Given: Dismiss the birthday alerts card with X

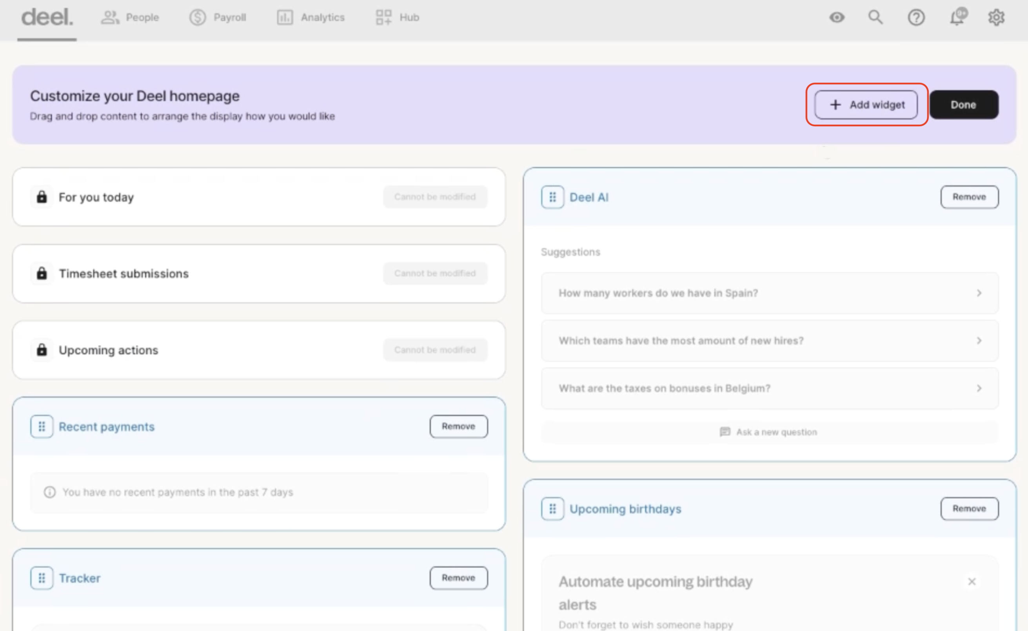Looking at the screenshot, I should click(972, 582).
